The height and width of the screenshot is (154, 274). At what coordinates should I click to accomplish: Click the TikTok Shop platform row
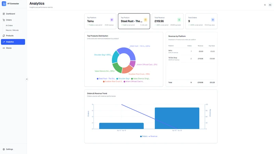(x=191, y=59)
